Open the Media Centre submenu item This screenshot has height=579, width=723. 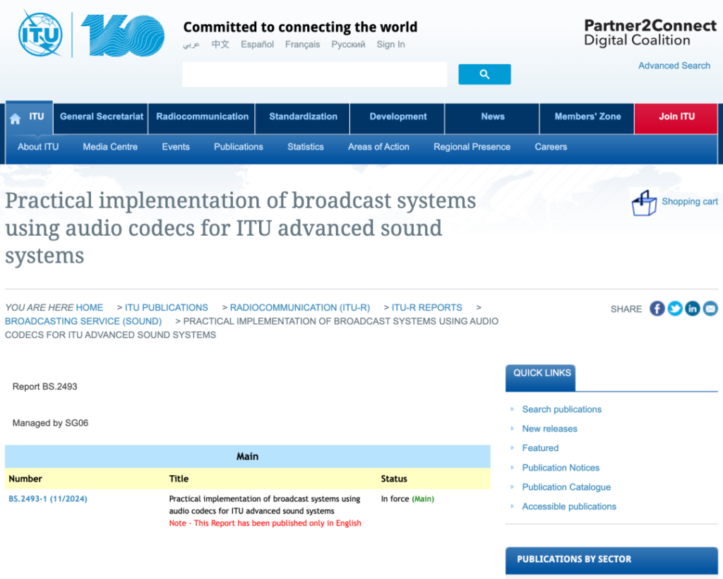(x=110, y=147)
